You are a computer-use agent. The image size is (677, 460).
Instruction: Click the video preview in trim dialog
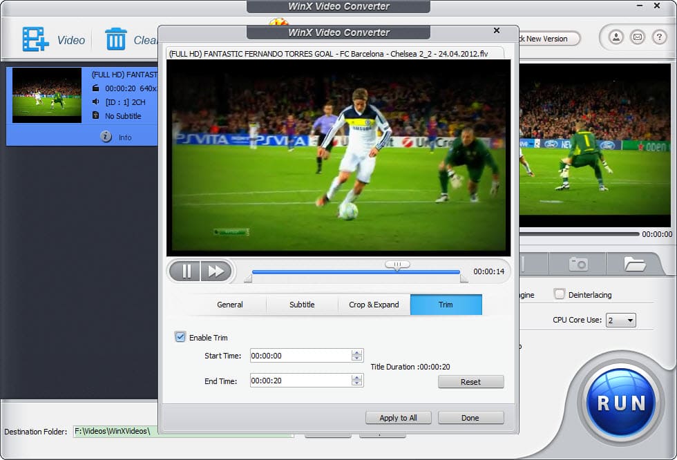tap(338, 157)
